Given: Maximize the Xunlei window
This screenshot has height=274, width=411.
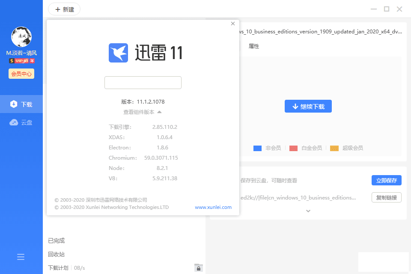Looking at the screenshot, I should pos(386,9).
